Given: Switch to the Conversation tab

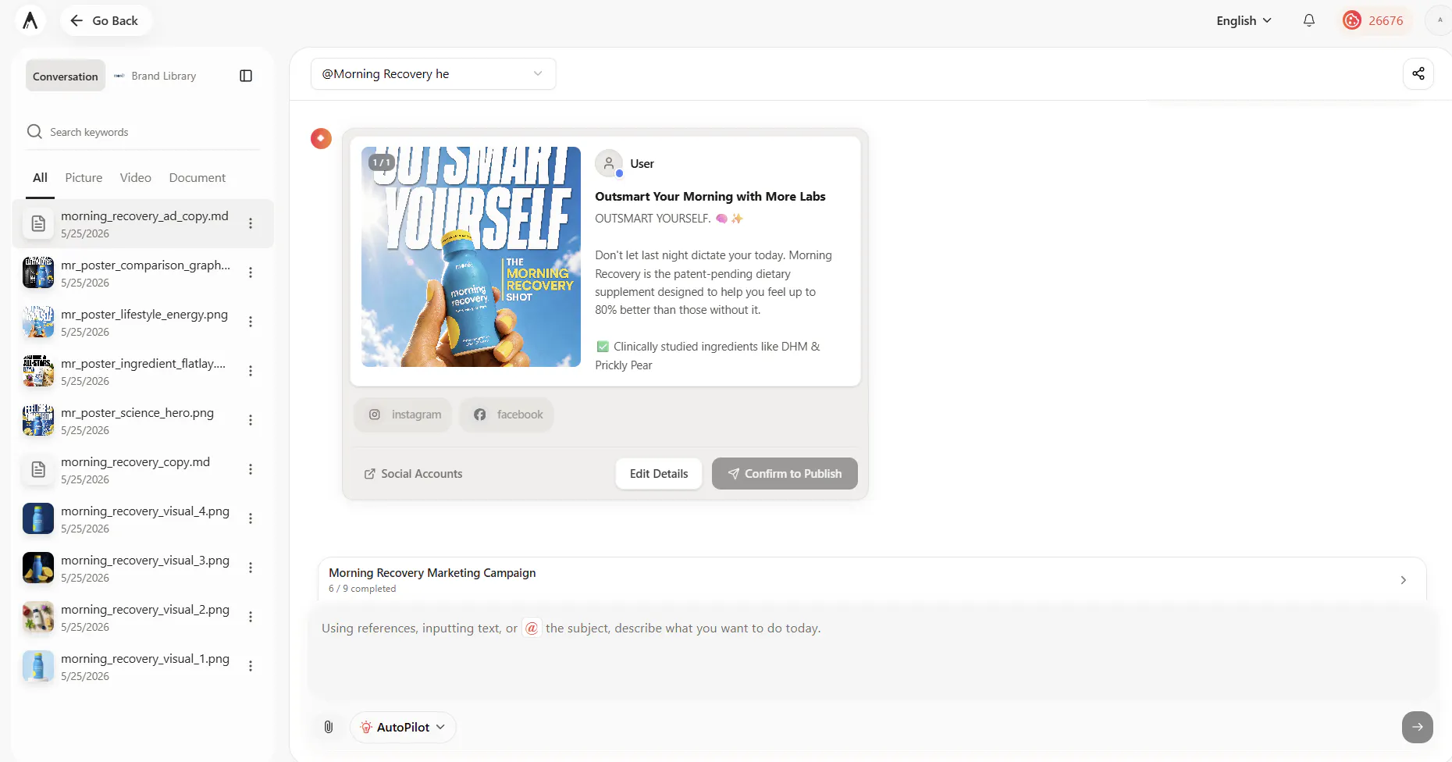Looking at the screenshot, I should click(x=66, y=76).
